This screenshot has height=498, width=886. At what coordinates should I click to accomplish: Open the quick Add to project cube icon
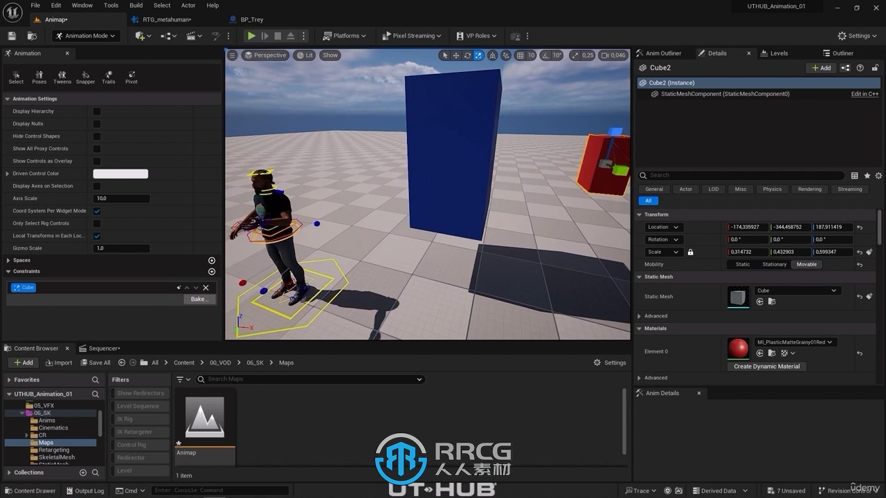pos(143,36)
